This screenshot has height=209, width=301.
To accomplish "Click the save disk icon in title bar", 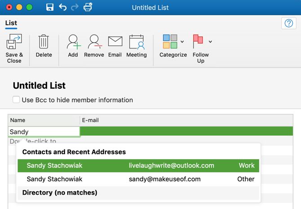I will (x=50, y=7).
